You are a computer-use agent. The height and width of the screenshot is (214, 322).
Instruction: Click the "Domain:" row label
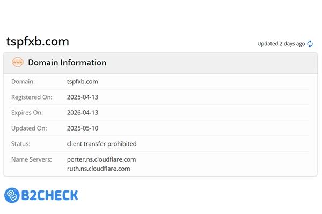tap(23, 82)
